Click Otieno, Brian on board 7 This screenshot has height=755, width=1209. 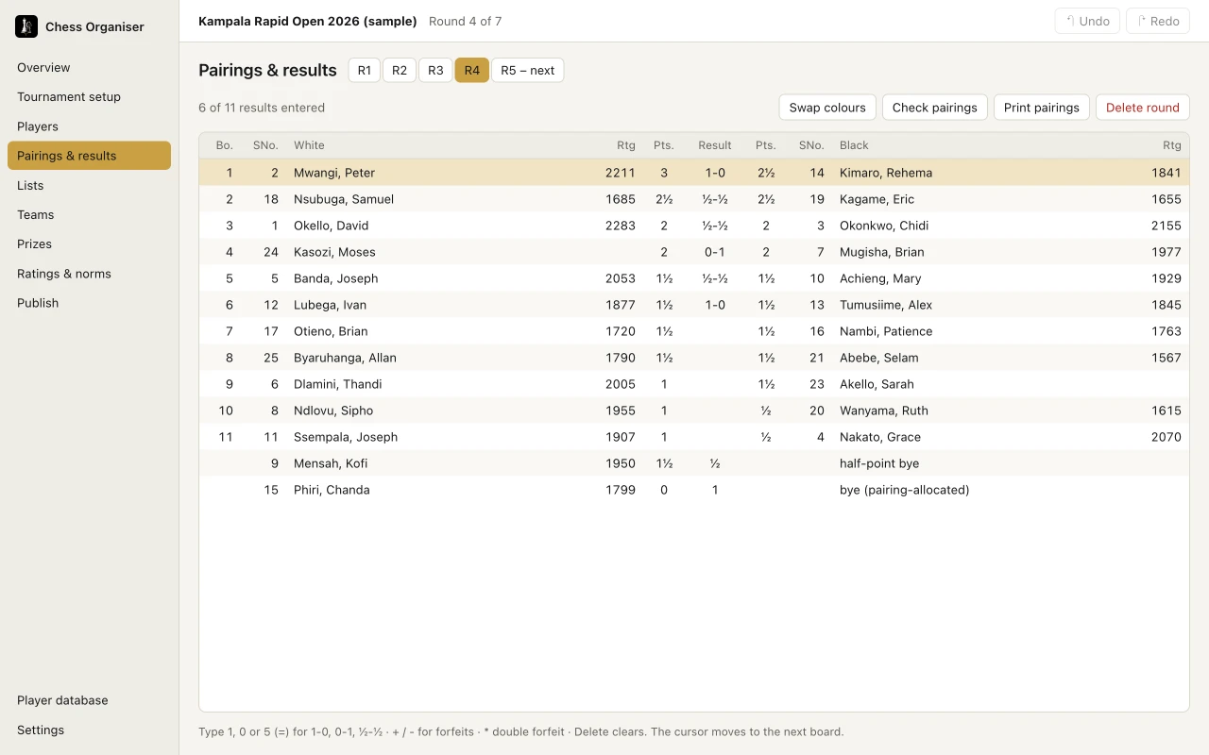click(331, 331)
